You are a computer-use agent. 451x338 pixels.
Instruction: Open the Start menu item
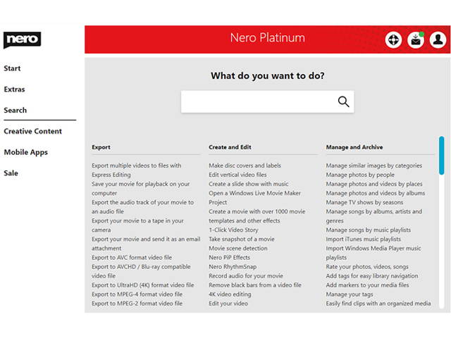[x=13, y=68]
